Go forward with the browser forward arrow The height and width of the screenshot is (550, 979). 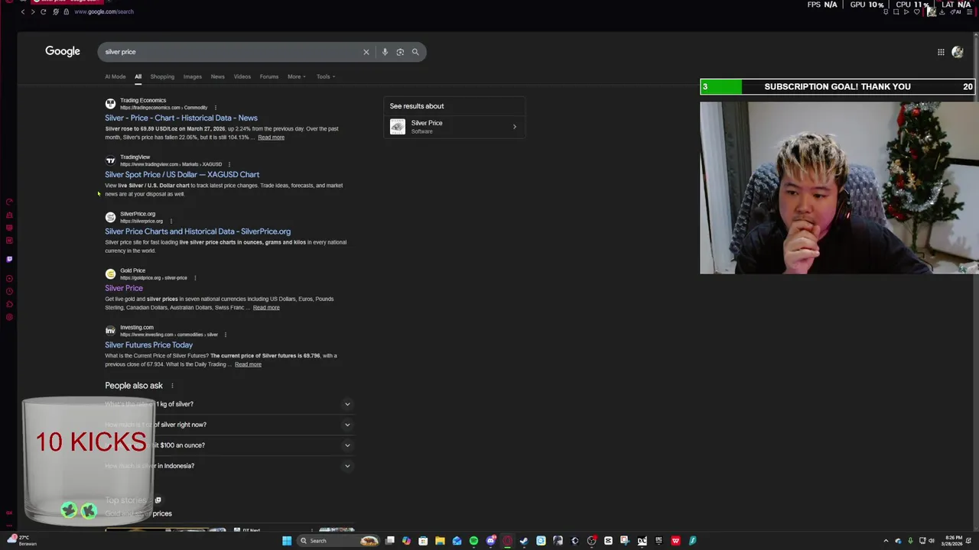pyautogui.click(x=32, y=11)
